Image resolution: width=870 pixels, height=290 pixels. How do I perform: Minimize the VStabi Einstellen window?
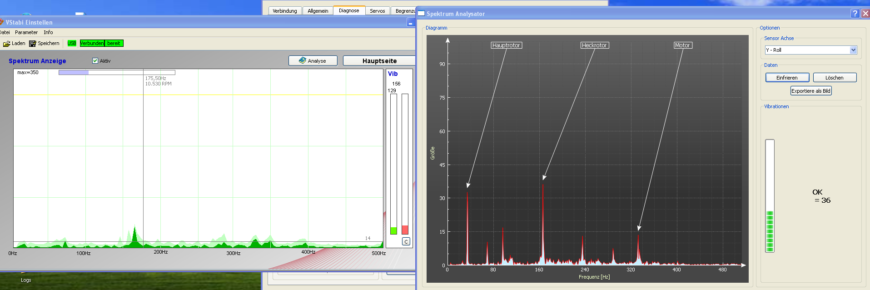[x=410, y=22]
